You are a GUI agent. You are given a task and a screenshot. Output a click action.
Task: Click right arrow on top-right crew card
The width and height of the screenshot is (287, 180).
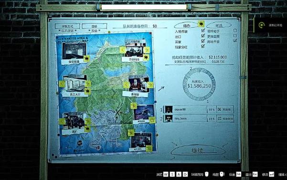coord(147,50)
